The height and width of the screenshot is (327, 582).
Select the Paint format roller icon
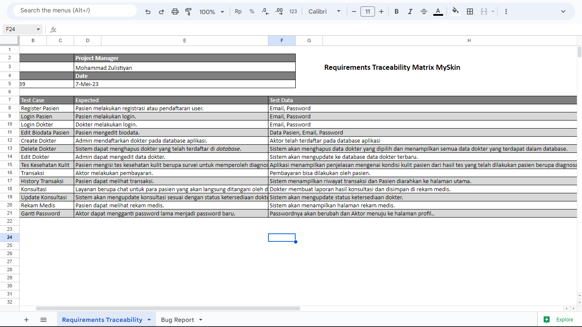coord(188,11)
